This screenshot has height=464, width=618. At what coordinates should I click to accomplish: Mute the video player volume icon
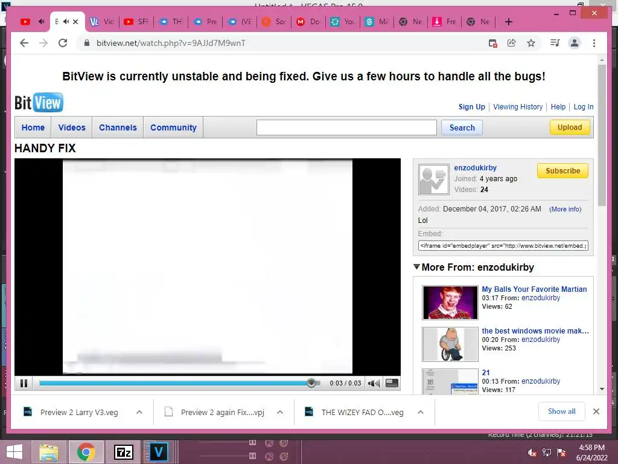tap(373, 383)
